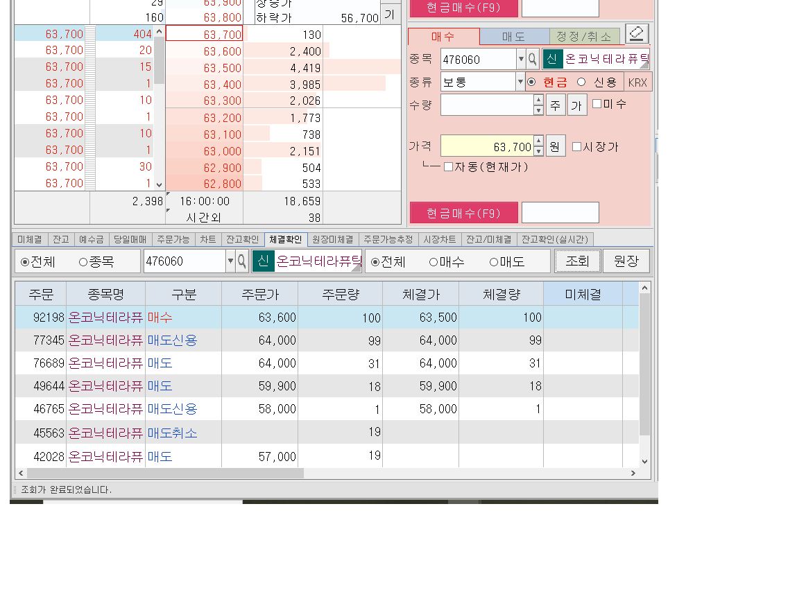Select order row 92198
Screen dimensions: 797x599
[326, 318]
